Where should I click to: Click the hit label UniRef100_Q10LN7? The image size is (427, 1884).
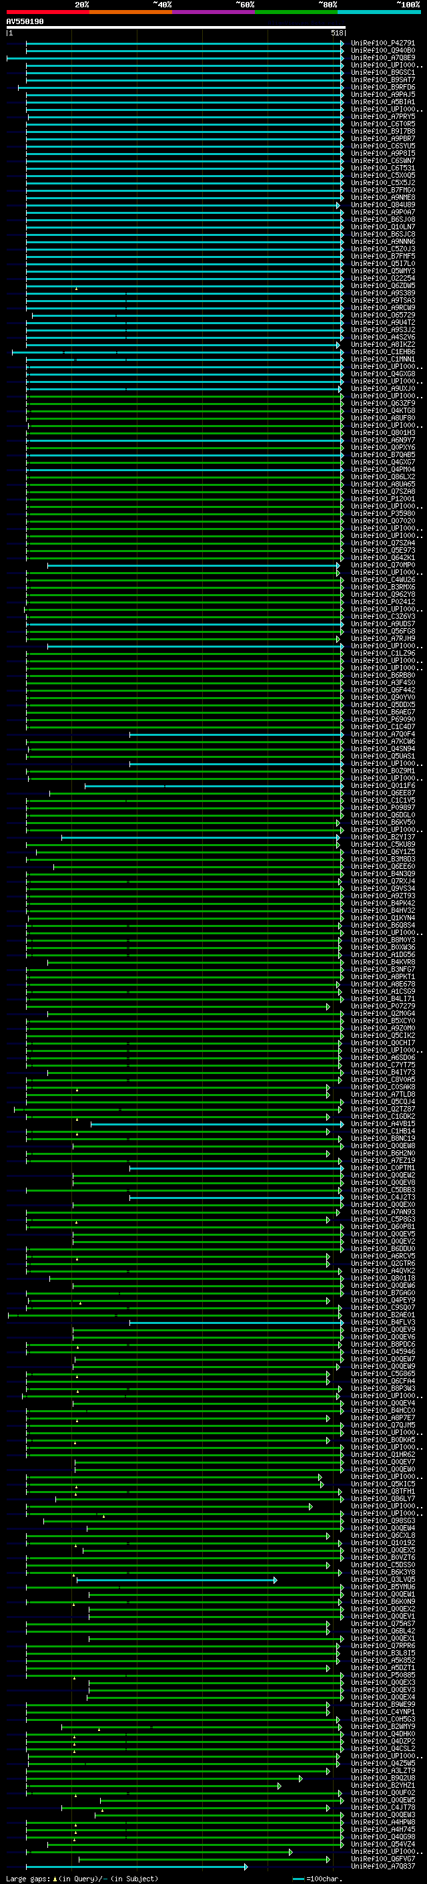383,227
